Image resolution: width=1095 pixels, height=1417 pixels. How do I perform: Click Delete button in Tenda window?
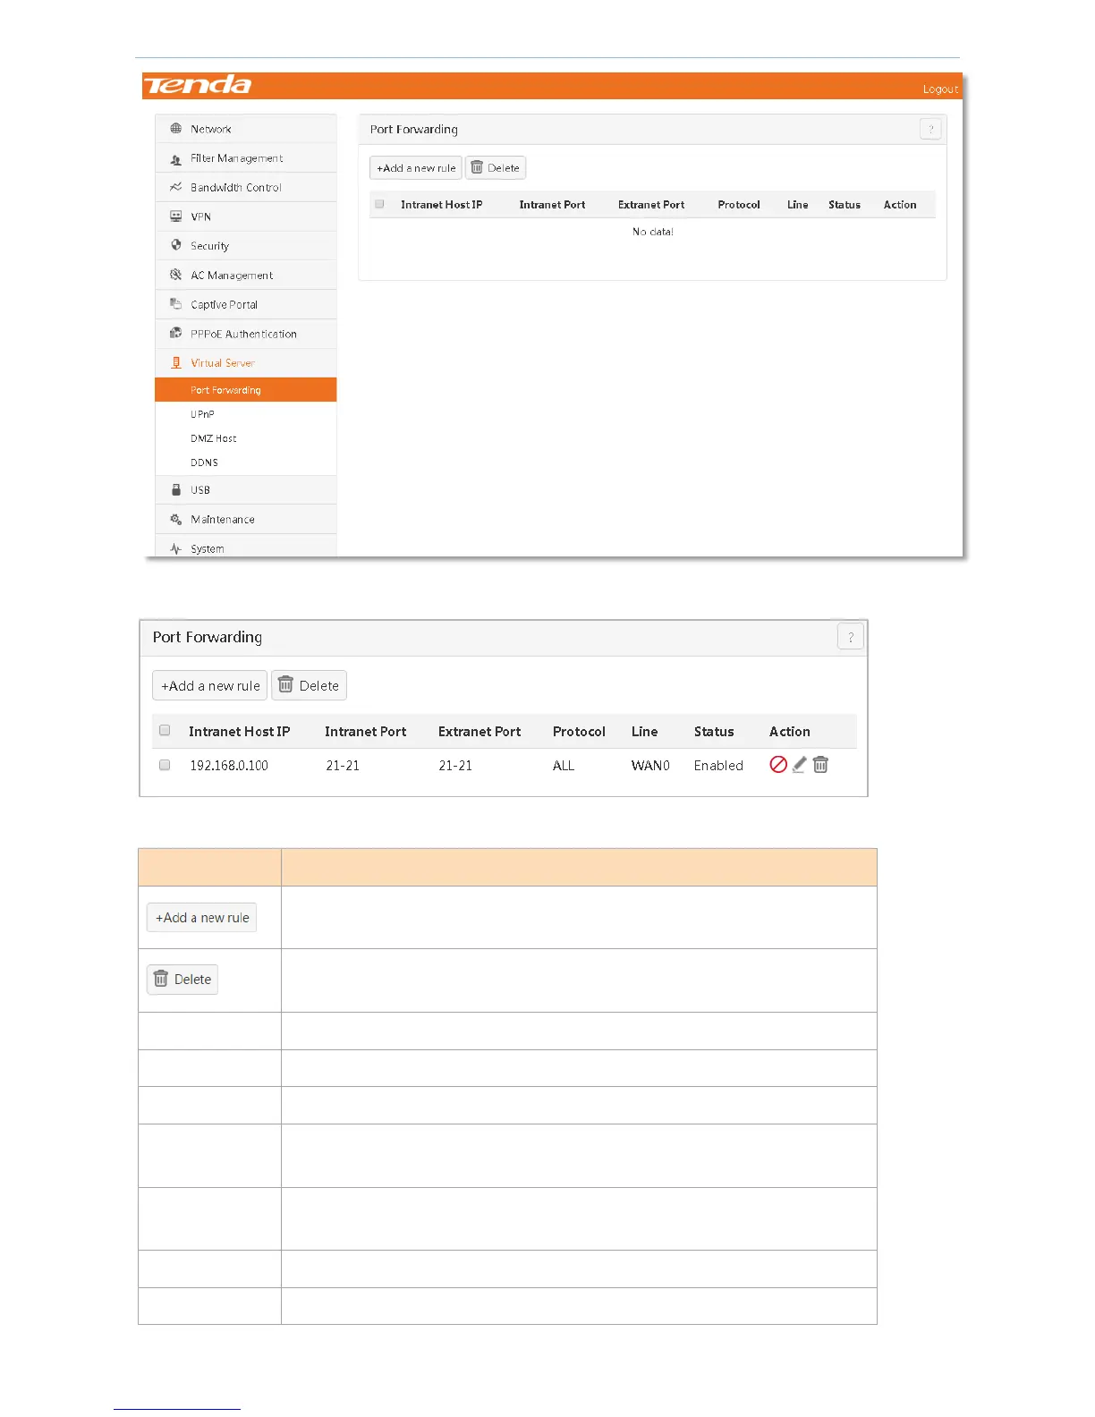(496, 168)
